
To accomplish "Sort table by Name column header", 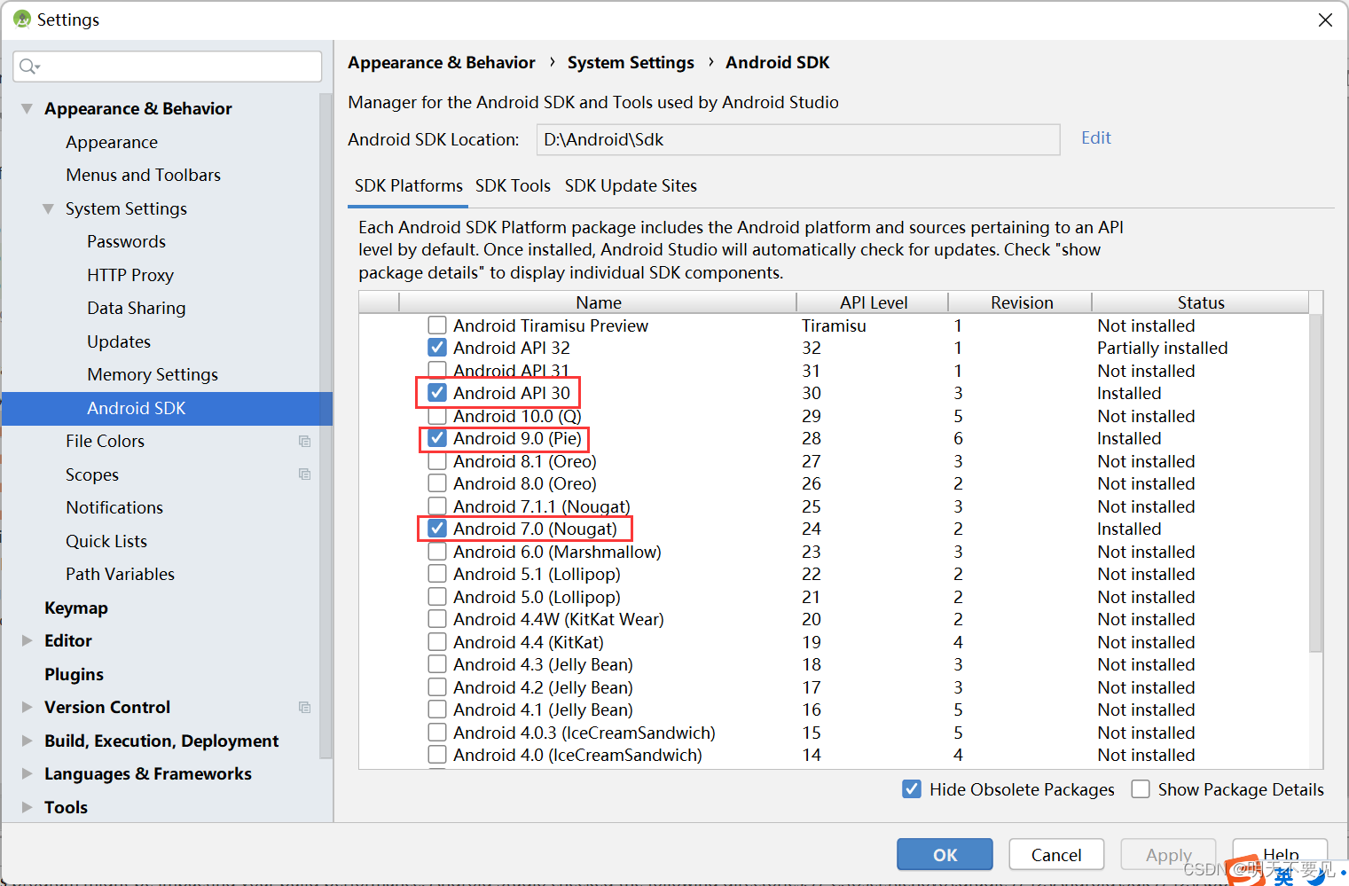I will pyautogui.click(x=598, y=302).
